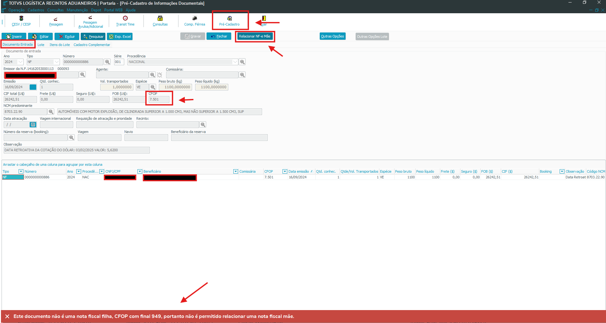
Task: Open the Pré-Cadastro module
Action: pos(229,21)
